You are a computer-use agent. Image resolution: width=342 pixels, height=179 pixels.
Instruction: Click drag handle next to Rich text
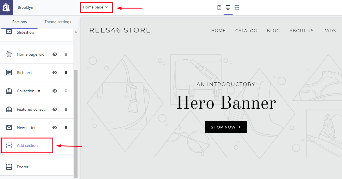pyautogui.click(x=66, y=73)
